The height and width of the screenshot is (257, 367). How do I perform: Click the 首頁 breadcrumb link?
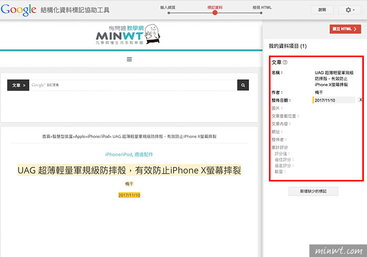click(46, 136)
